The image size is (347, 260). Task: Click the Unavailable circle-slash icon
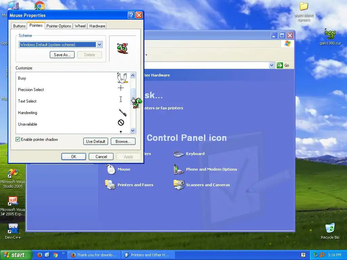[121, 123]
